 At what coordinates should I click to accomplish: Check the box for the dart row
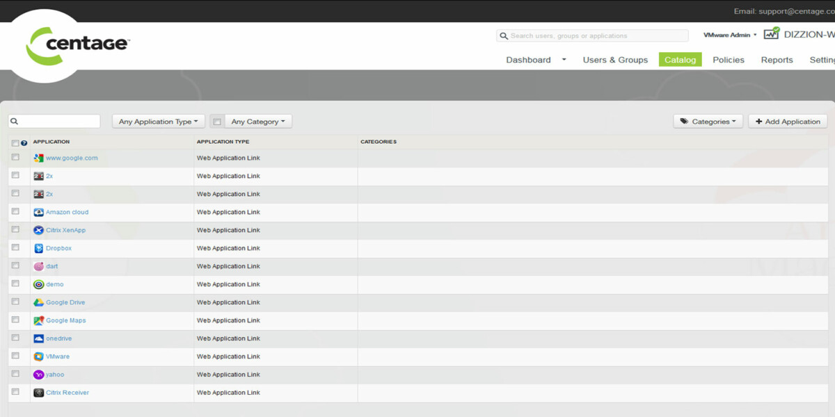coord(15,265)
